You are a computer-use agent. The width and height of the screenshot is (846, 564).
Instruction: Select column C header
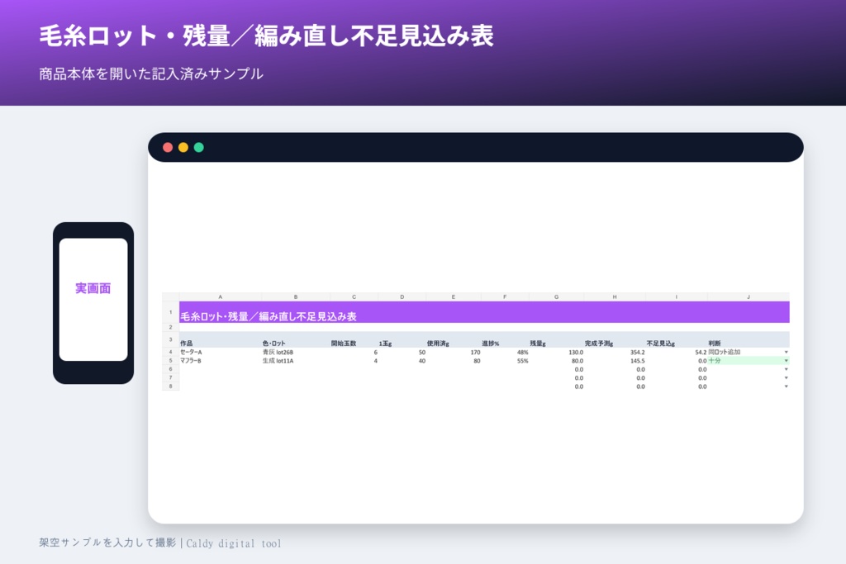354,297
